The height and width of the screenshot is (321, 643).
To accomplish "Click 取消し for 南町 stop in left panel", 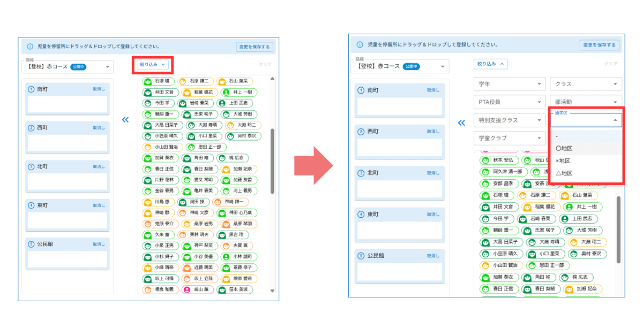I will tap(99, 89).
